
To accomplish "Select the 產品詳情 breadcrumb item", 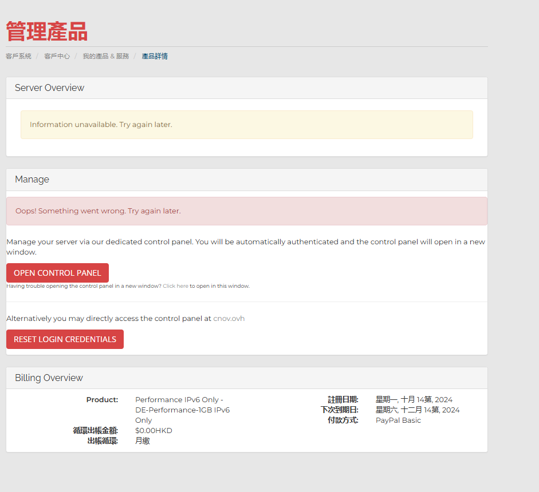I will point(155,56).
